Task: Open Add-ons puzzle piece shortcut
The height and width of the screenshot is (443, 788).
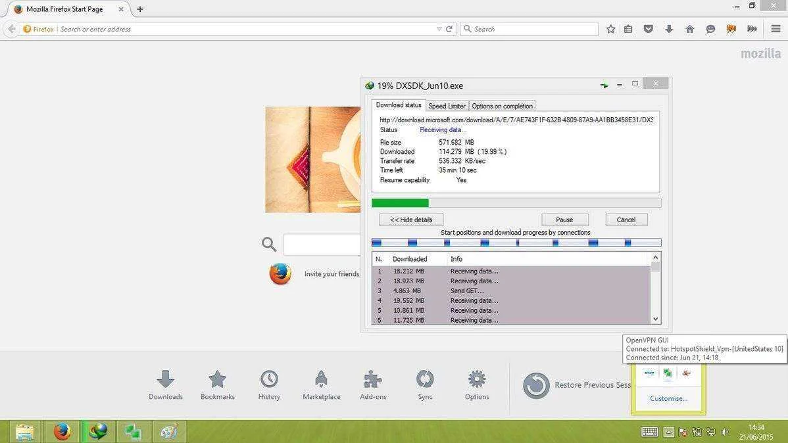Action: click(x=373, y=385)
